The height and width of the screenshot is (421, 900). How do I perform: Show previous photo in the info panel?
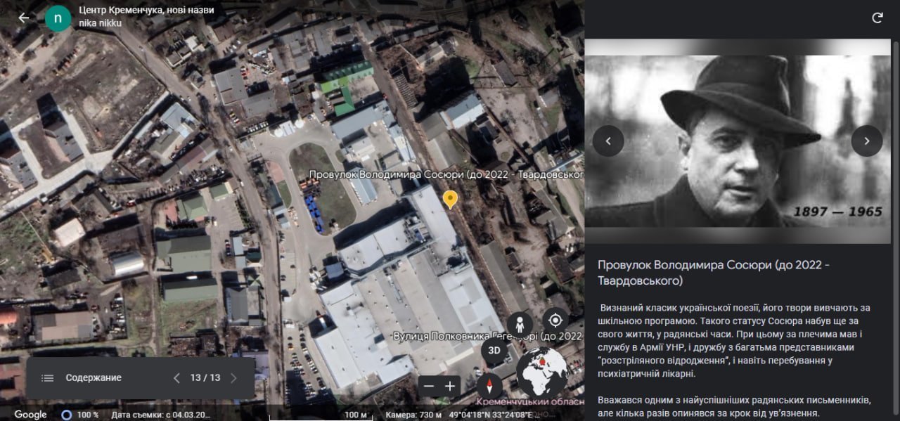[x=608, y=141]
